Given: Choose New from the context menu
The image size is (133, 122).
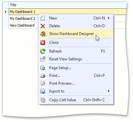Looking at the screenshot, I should (x=76, y=18).
